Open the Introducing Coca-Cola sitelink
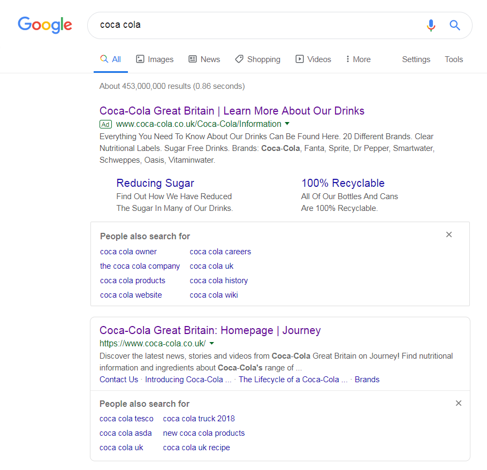The width and height of the screenshot is (487, 470). pos(188,380)
